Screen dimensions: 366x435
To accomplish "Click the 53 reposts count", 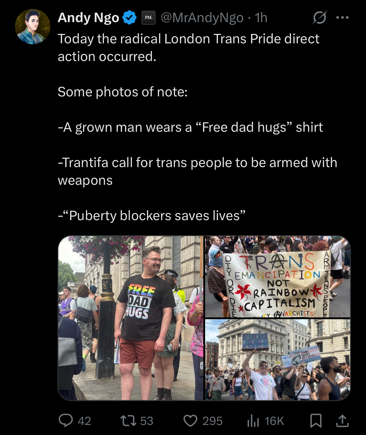I will click(x=147, y=421).
